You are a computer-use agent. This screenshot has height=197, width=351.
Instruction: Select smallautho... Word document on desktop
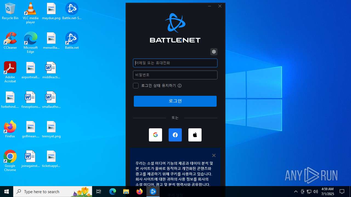click(x=51, y=100)
